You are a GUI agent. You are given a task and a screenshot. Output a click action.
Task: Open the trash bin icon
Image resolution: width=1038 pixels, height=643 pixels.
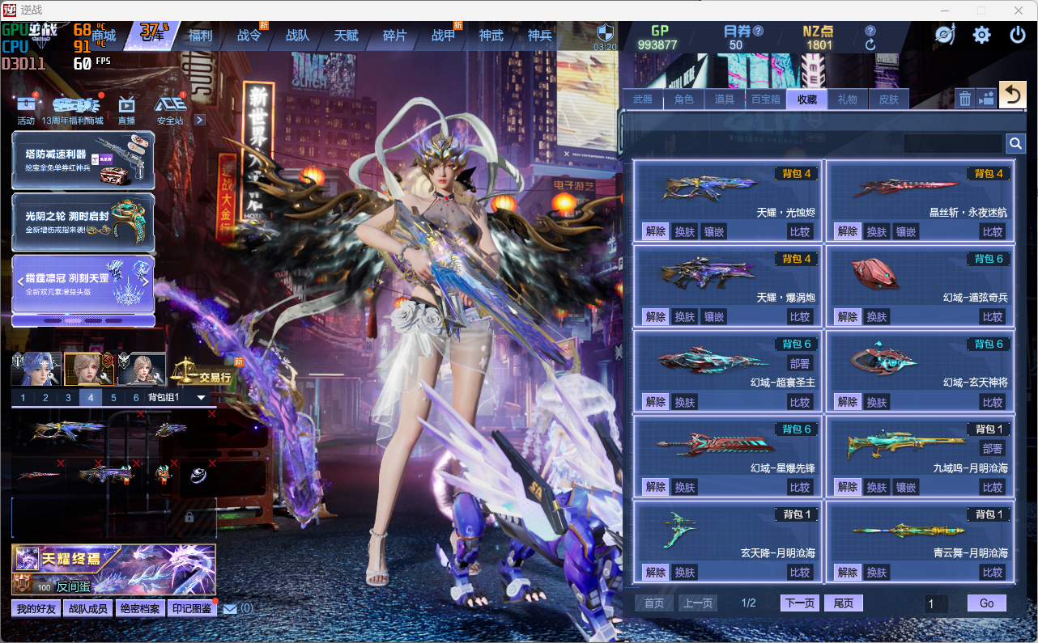(x=964, y=99)
